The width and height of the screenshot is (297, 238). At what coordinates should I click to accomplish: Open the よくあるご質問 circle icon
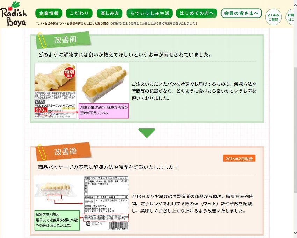click(x=273, y=17)
